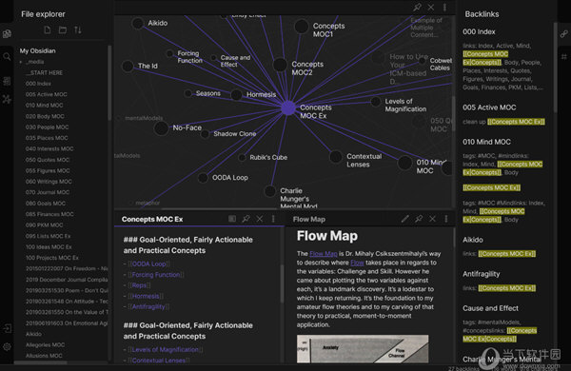Create a new folder in File explorer
The image size is (571, 371).
(63, 29)
